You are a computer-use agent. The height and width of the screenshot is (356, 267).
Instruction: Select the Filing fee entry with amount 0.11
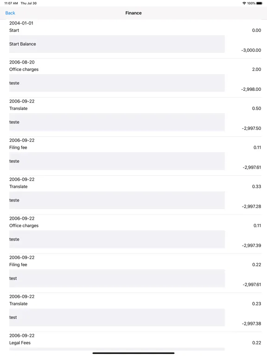click(x=135, y=156)
